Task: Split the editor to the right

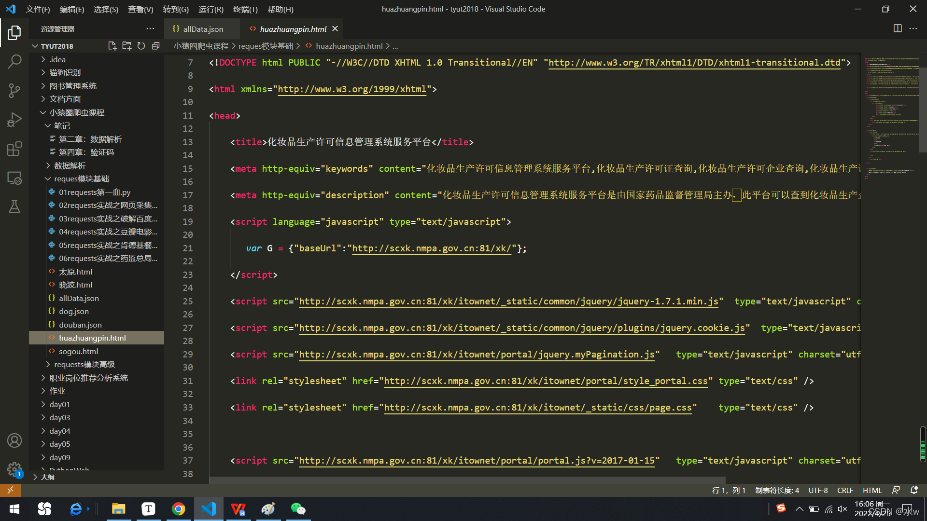Action: (898, 28)
